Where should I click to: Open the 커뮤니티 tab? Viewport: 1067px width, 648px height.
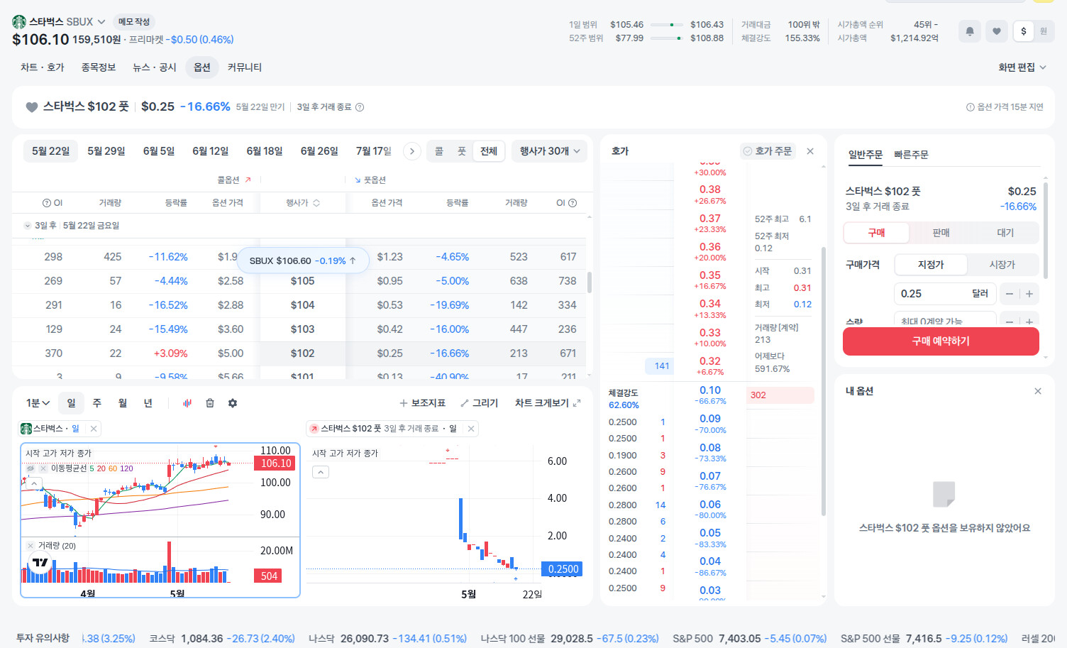245,67
